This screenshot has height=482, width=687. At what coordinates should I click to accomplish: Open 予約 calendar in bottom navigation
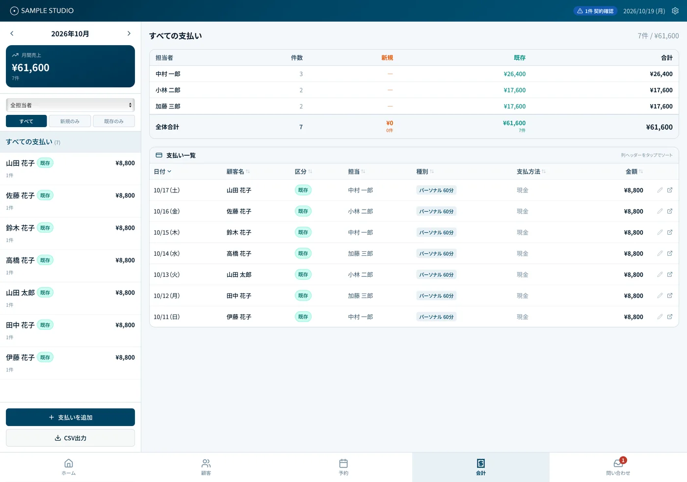click(343, 467)
